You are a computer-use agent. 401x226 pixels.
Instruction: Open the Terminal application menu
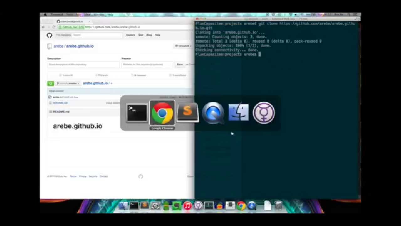57,14
